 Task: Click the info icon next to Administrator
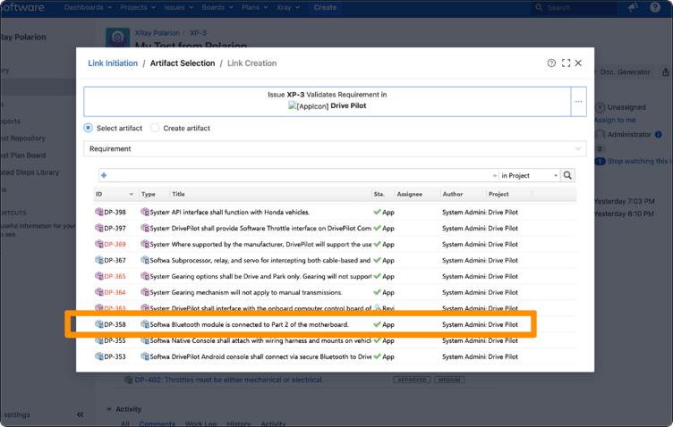[x=659, y=135]
